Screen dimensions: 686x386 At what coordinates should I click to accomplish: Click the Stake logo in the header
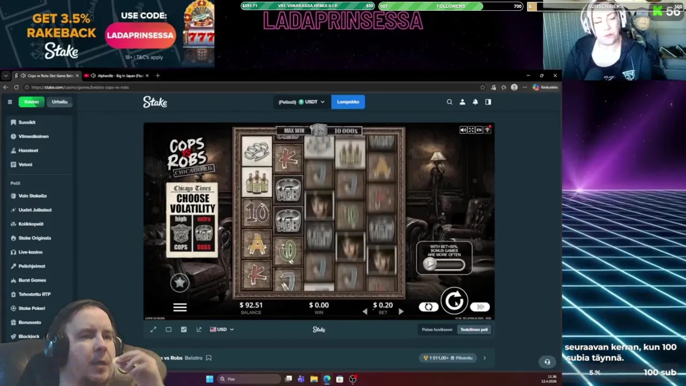155,102
